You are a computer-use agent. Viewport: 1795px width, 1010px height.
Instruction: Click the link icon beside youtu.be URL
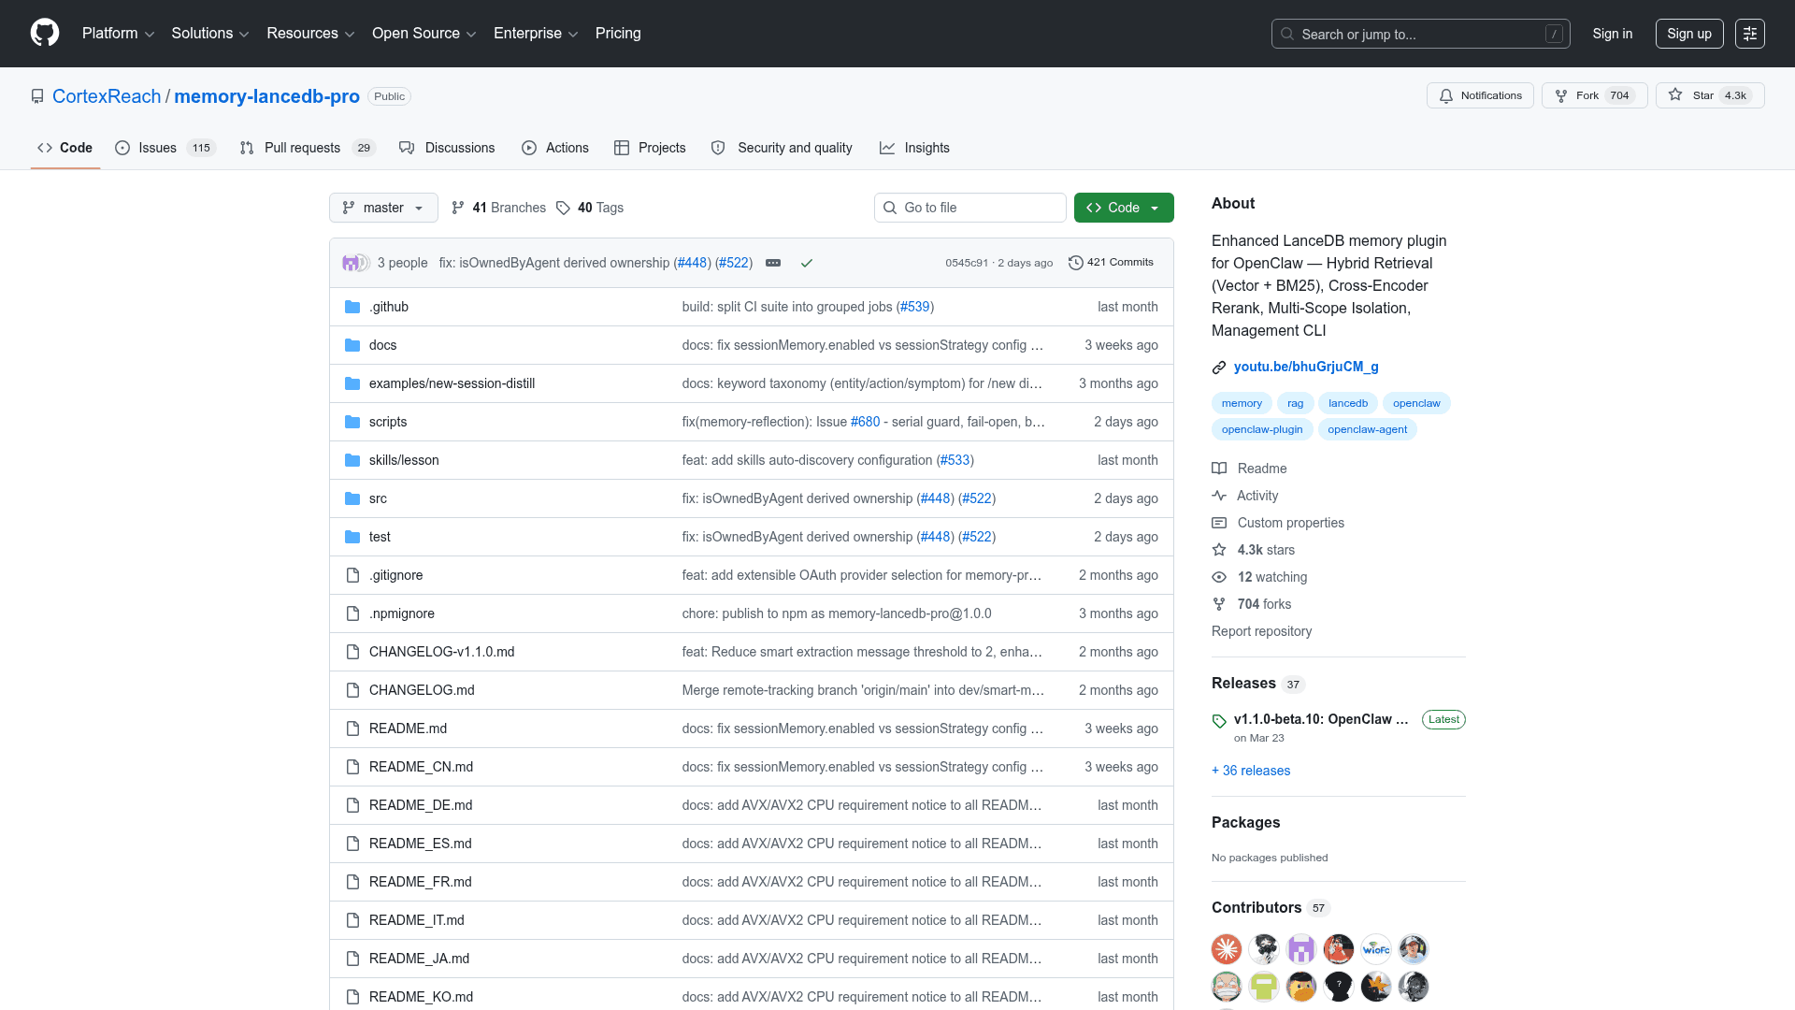(1219, 368)
